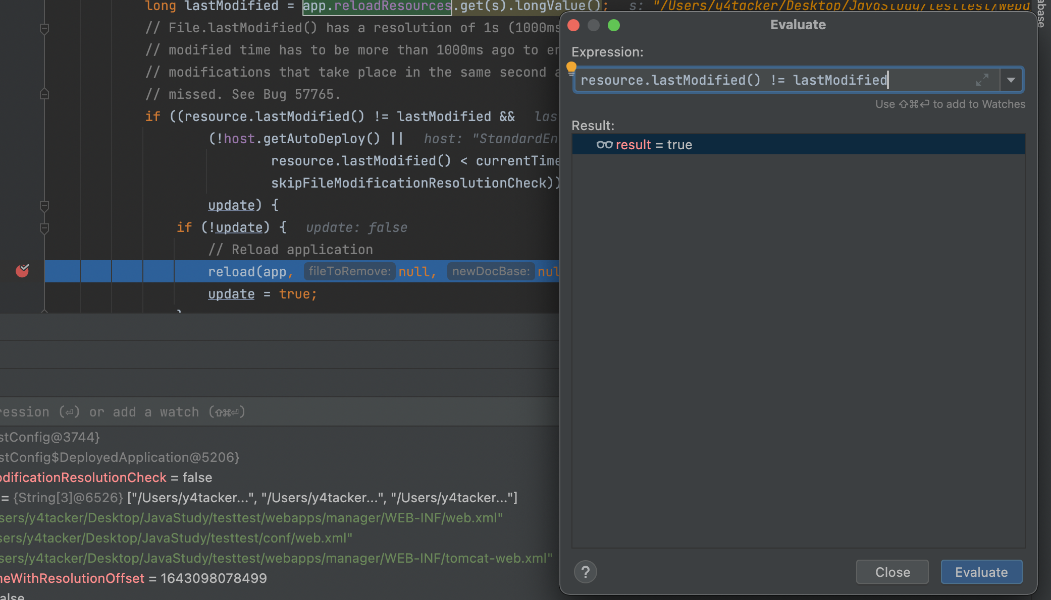Collapse the fold marker at File.lastModified() comment
Viewport: 1051px width, 600px height.
point(44,29)
